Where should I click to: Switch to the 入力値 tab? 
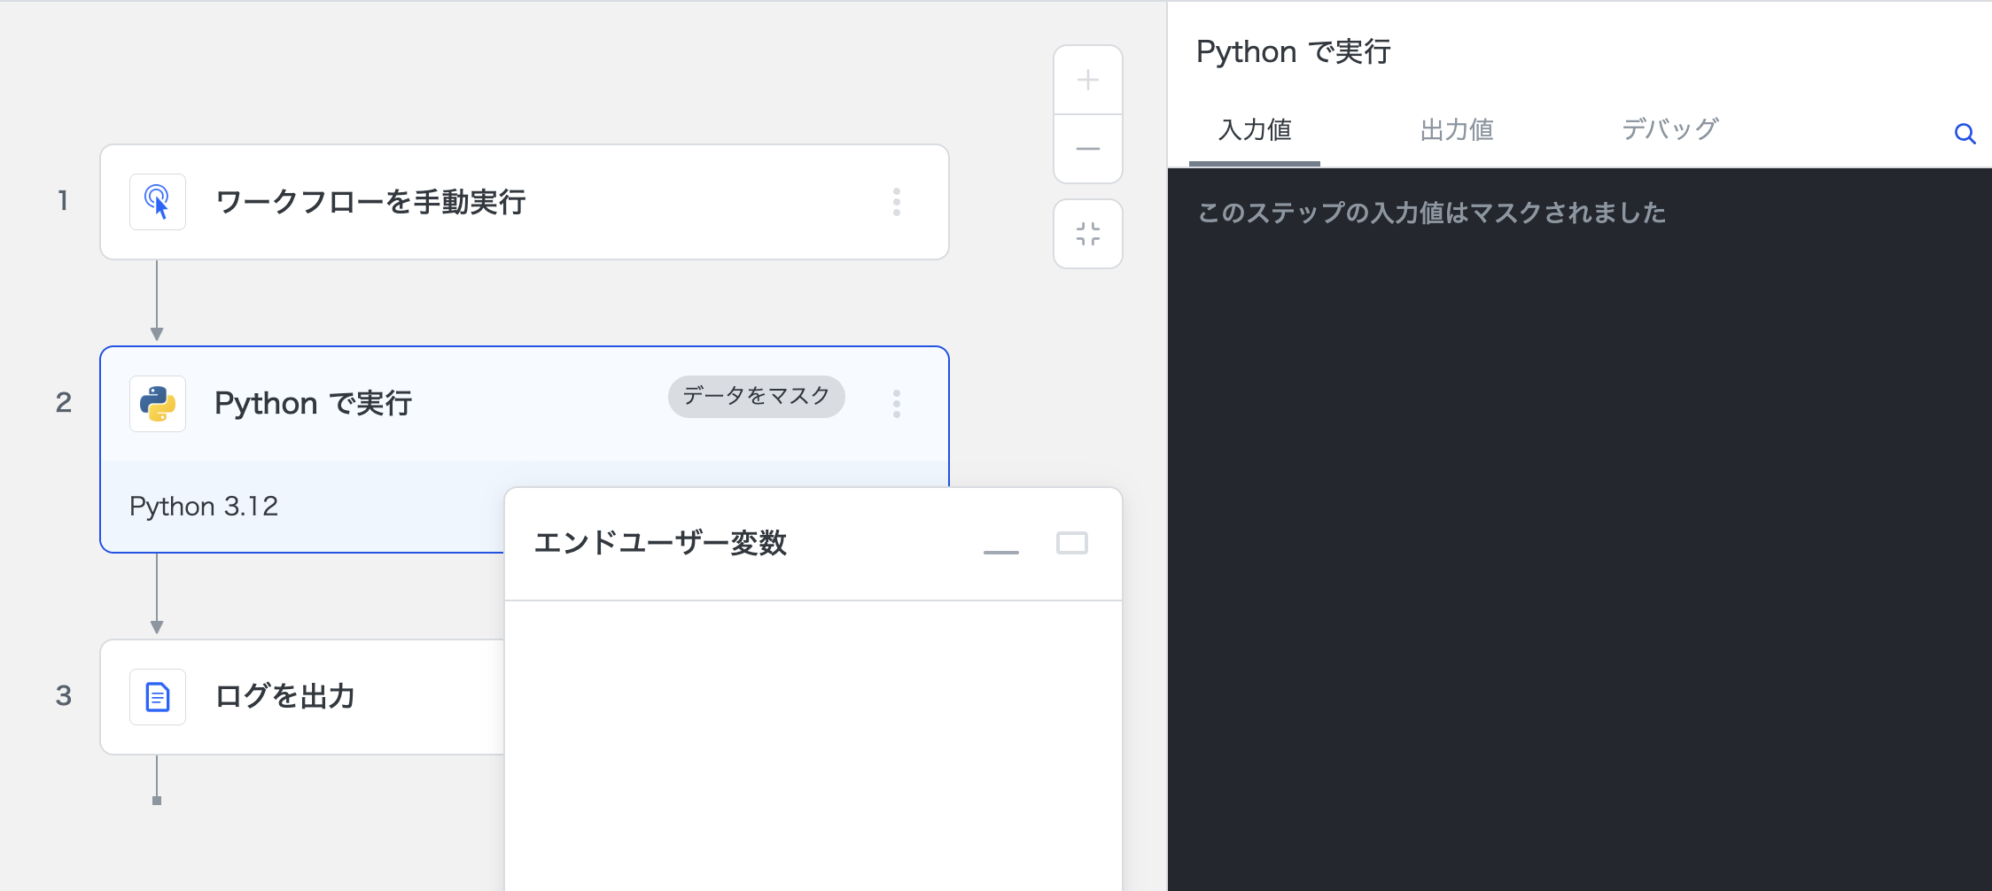1254,130
